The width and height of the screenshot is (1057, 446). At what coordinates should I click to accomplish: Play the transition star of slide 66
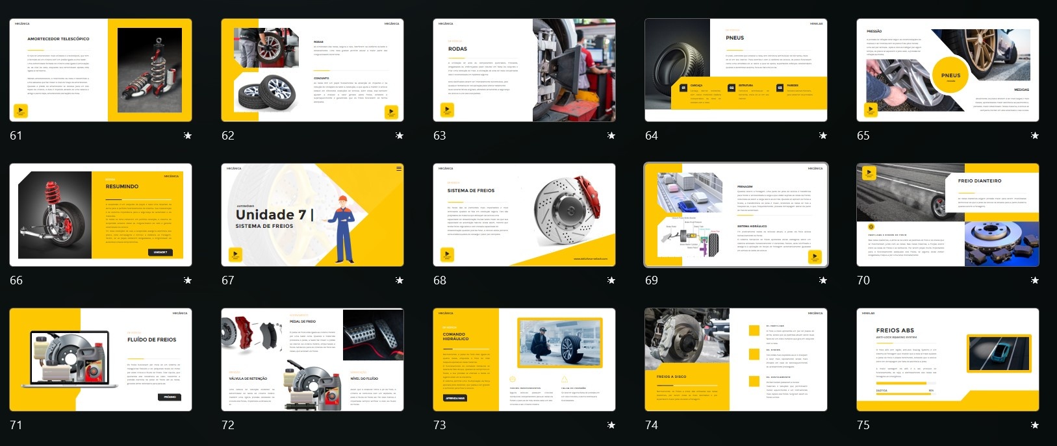(x=187, y=280)
